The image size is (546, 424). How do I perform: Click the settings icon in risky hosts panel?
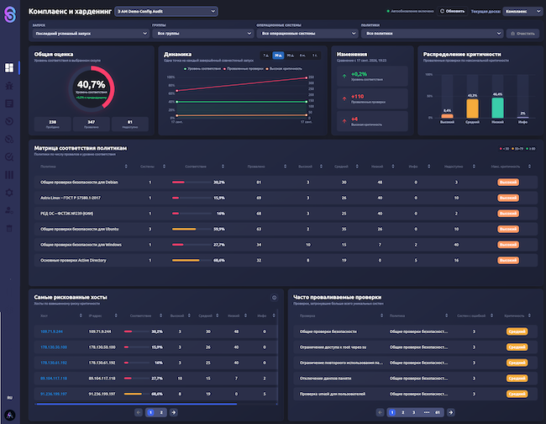[x=274, y=298]
